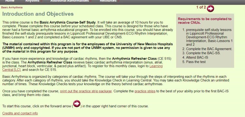Open Credits and contact info link
The height and width of the screenshot is (117, 245).
(x=20, y=113)
